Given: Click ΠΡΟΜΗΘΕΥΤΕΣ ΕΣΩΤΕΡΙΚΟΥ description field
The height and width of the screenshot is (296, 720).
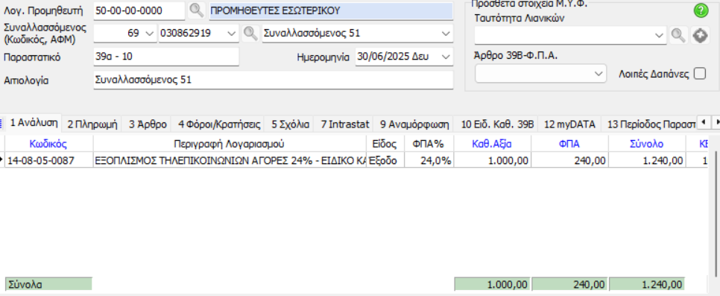Looking at the screenshot, I should (331, 10).
